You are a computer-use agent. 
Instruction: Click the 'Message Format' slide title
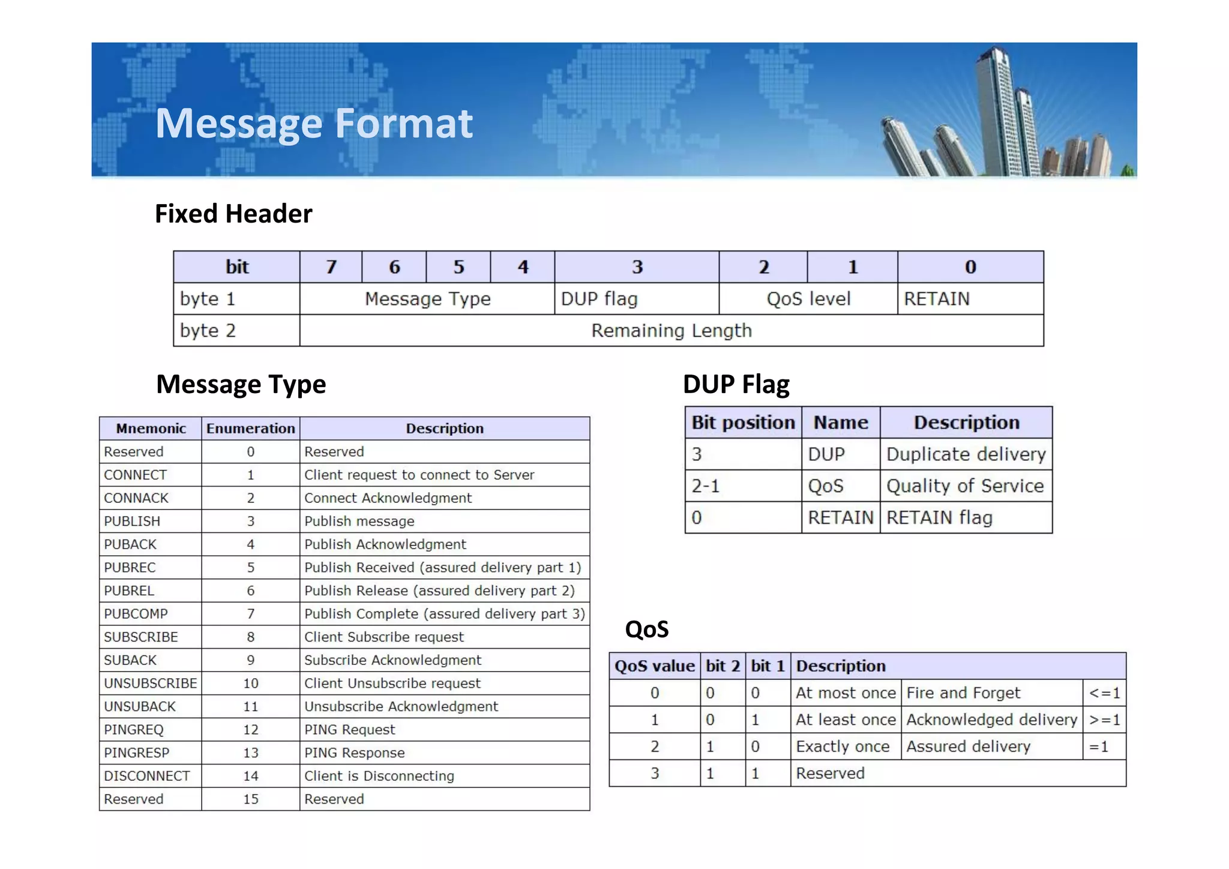tap(314, 124)
